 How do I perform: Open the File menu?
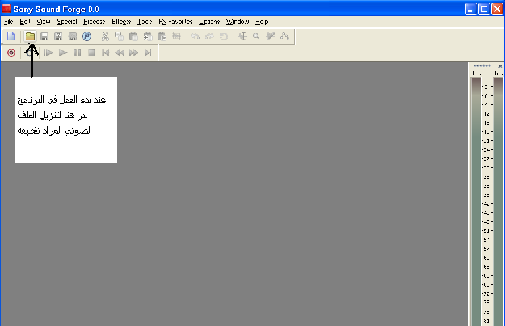[9, 22]
